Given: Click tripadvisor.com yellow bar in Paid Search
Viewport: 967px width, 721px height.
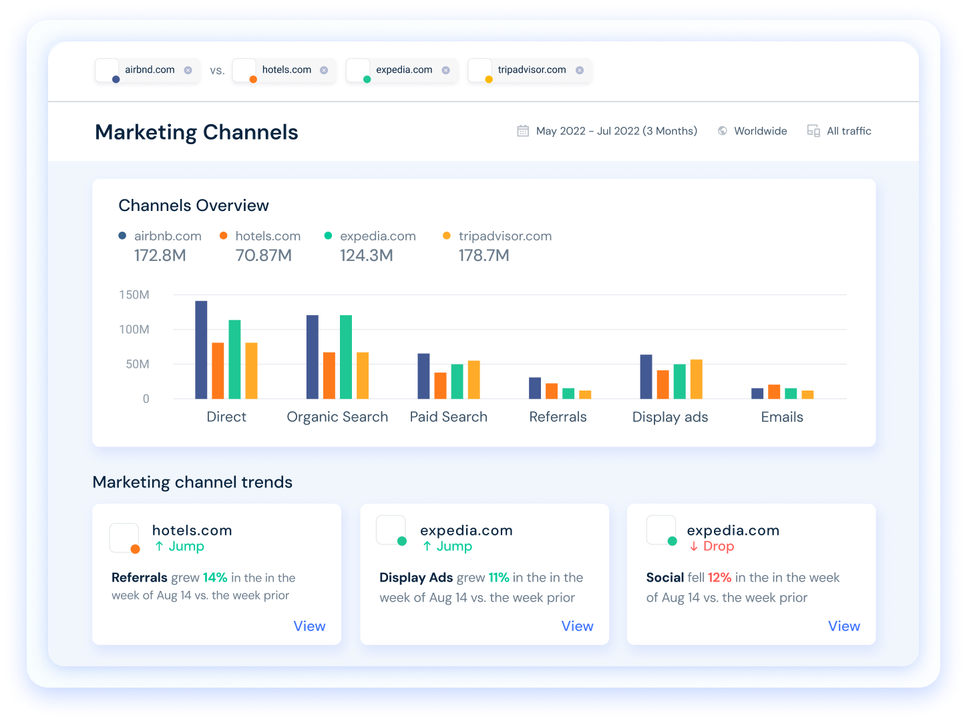Looking at the screenshot, I should [473, 380].
